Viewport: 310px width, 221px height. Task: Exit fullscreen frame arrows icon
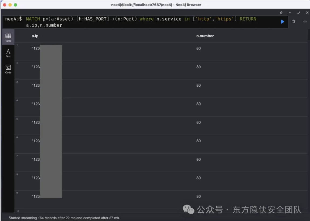pyautogui.click(x=298, y=13)
